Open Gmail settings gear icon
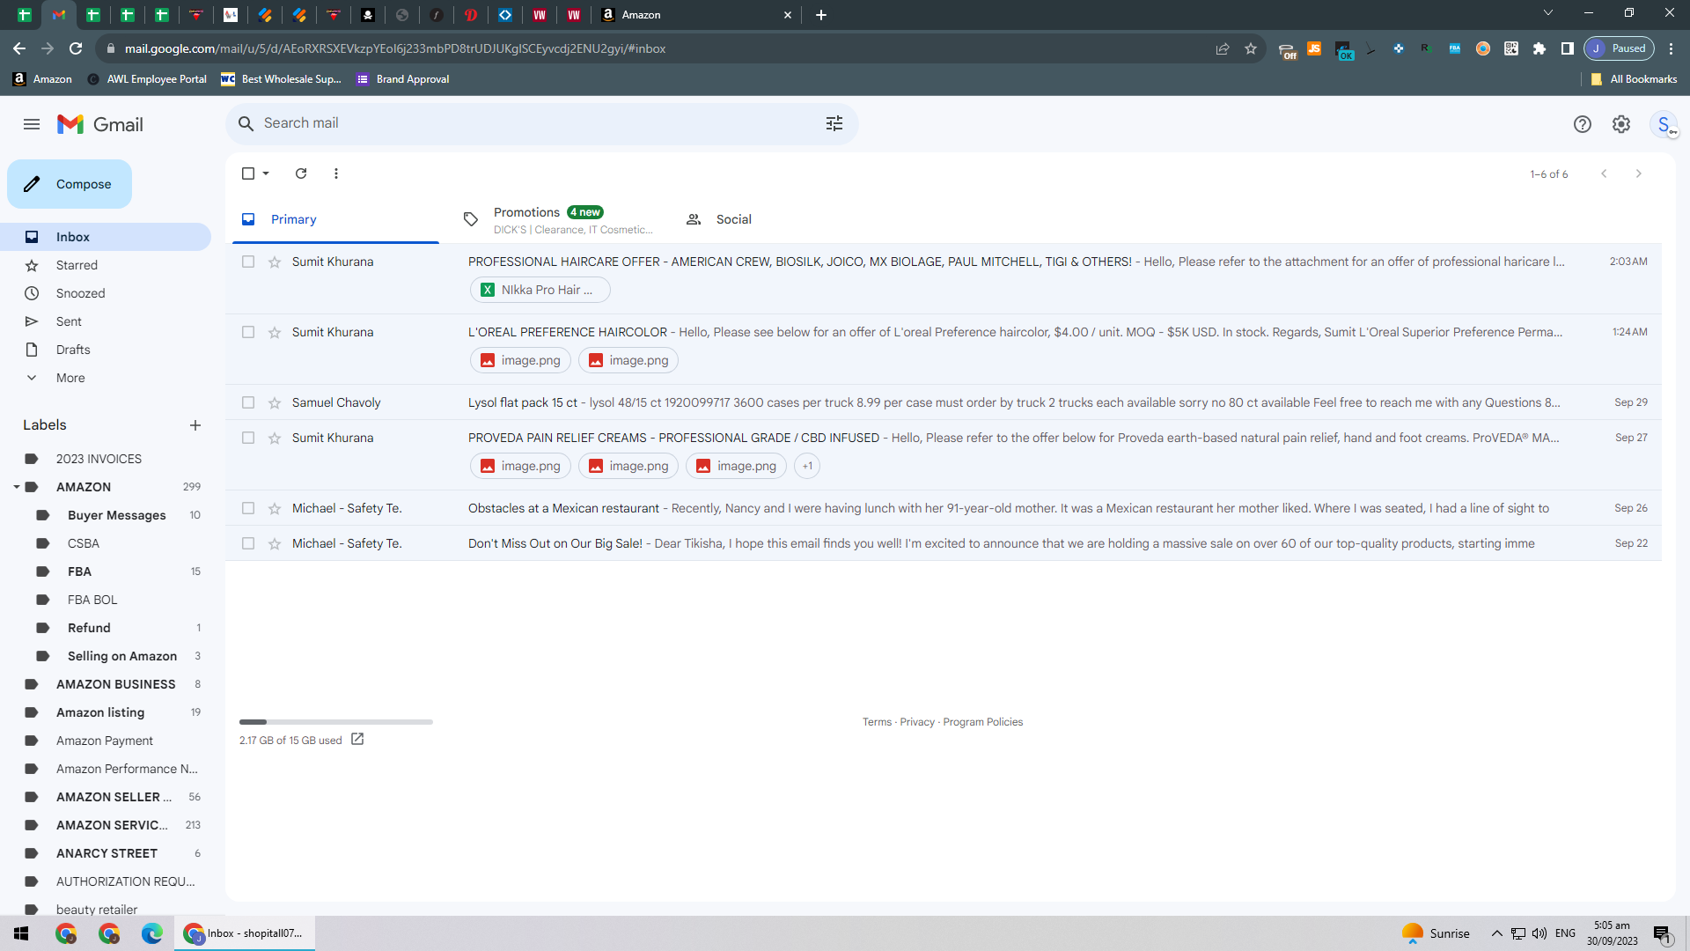 click(1621, 124)
